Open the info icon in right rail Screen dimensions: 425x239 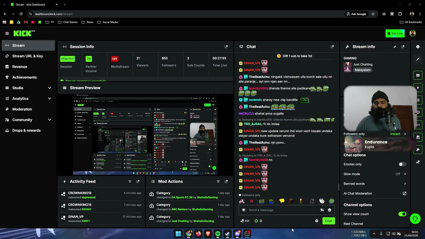coord(418,47)
